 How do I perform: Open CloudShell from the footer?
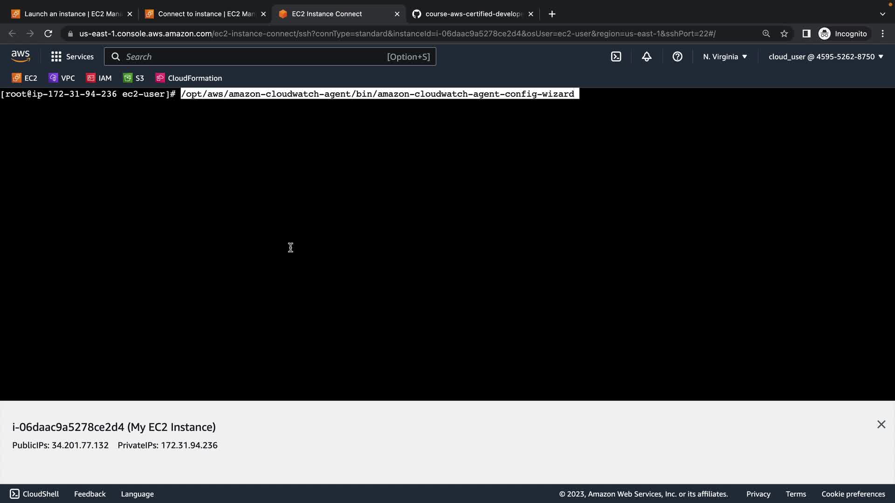(x=34, y=494)
